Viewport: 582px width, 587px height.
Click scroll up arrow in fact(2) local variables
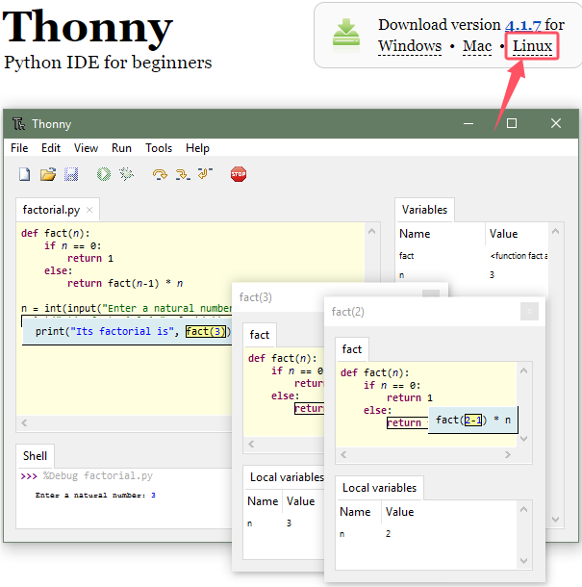524,509
